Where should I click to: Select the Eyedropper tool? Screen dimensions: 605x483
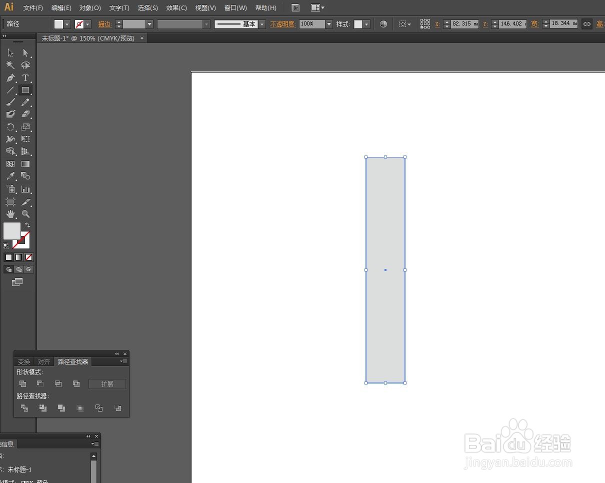pos(10,176)
